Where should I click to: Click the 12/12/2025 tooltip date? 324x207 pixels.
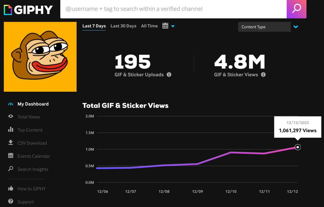pos(298,123)
